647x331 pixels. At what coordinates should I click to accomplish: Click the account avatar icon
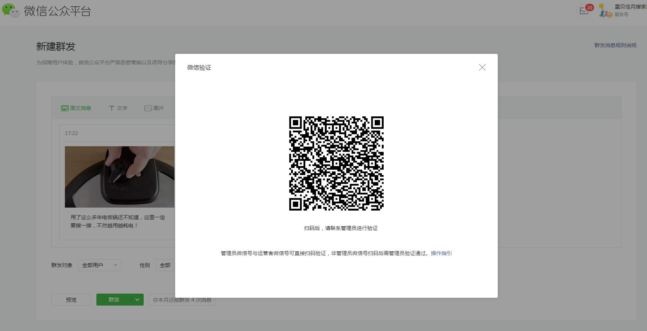pyautogui.click(x=605, y=10)
